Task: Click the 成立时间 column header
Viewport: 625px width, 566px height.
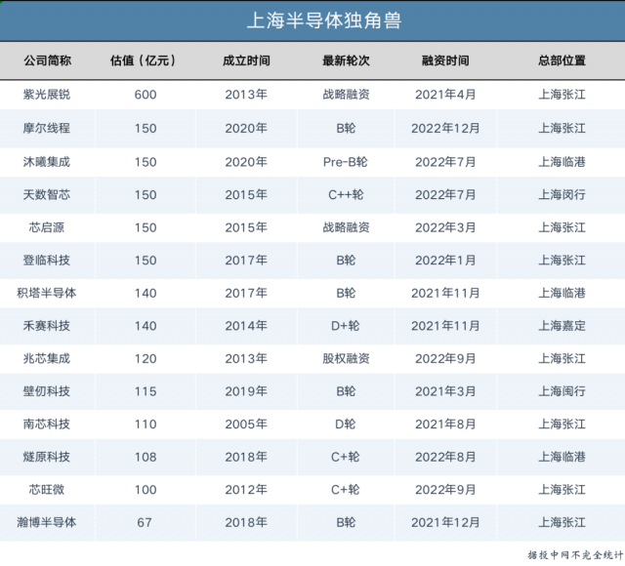Action: 246,61
